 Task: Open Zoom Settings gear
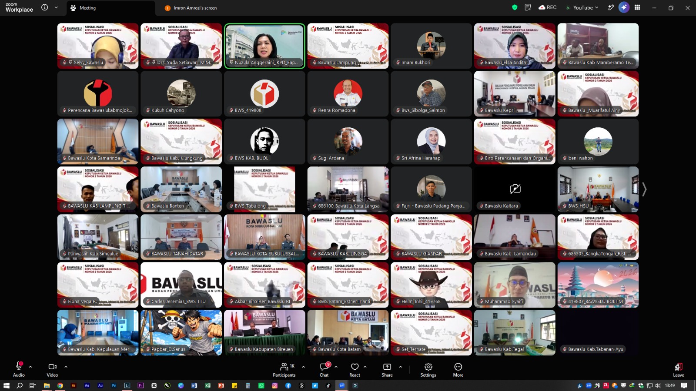428,370
